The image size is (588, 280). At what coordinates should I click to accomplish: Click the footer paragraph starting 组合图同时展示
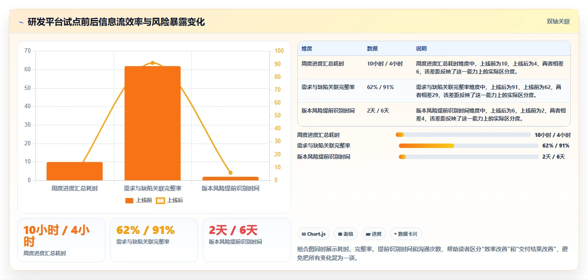[x=433, y=253]
